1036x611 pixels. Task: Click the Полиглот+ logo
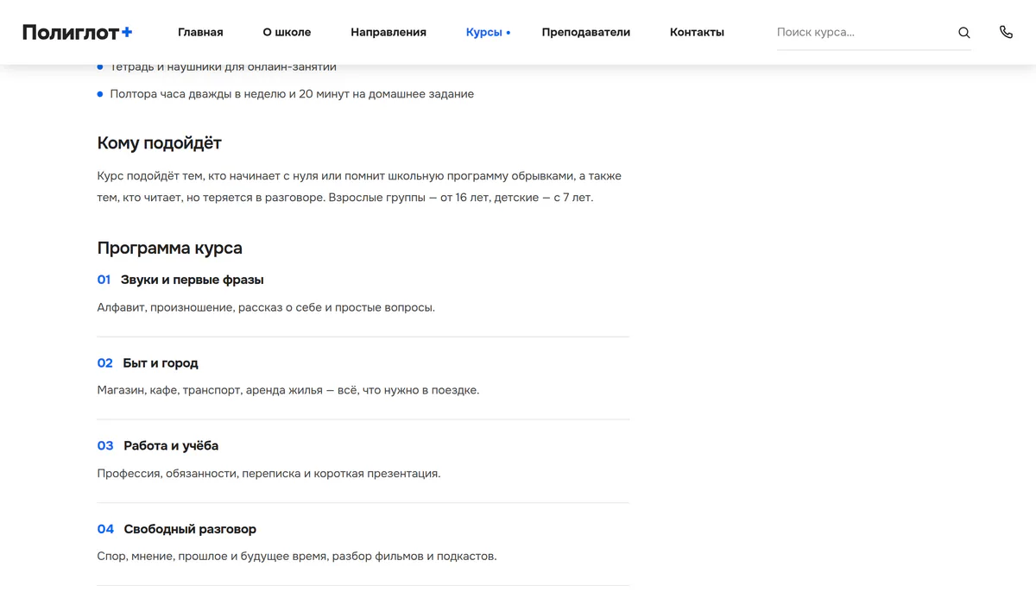[78, 32]
